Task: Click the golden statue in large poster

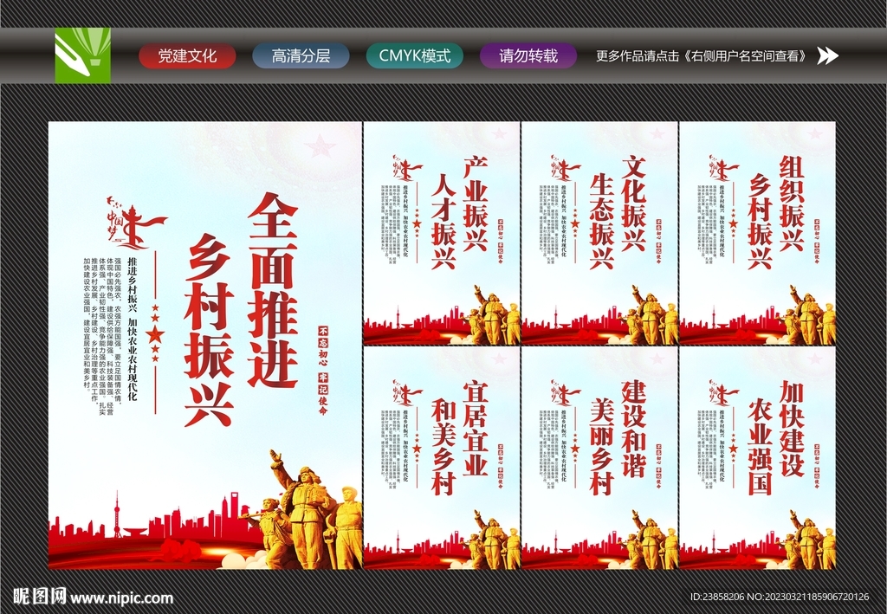Action: click(x=306, y=509)
